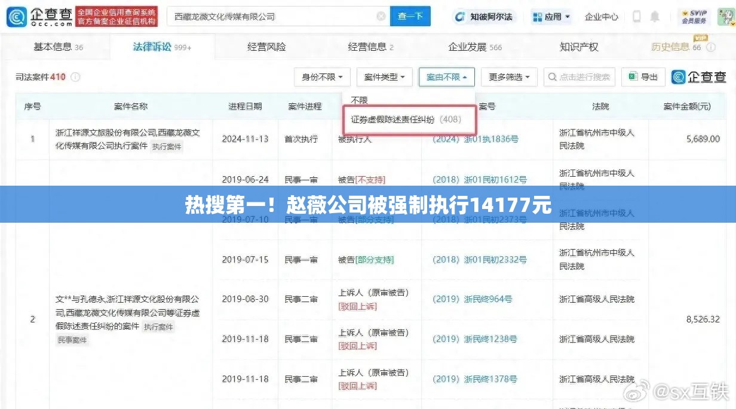Open 企业中心 in the header
736x409 pixels.
click(602, 17)
